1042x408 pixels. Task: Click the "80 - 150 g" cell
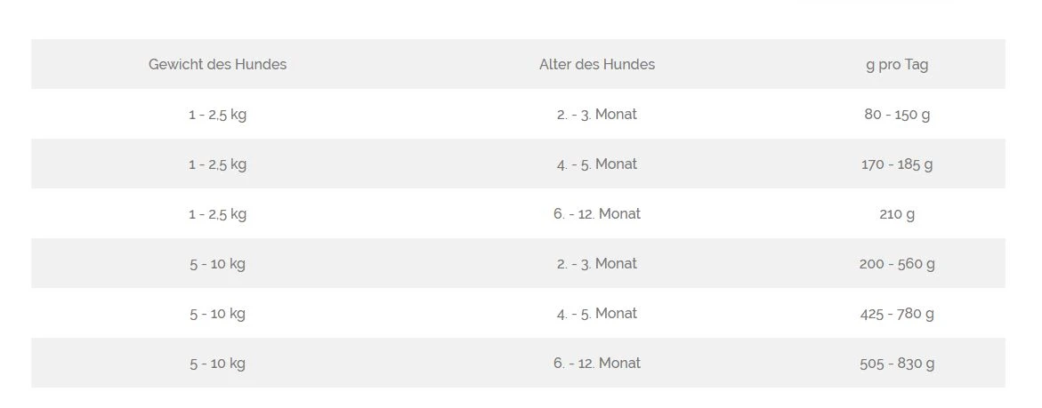[896, 114]
